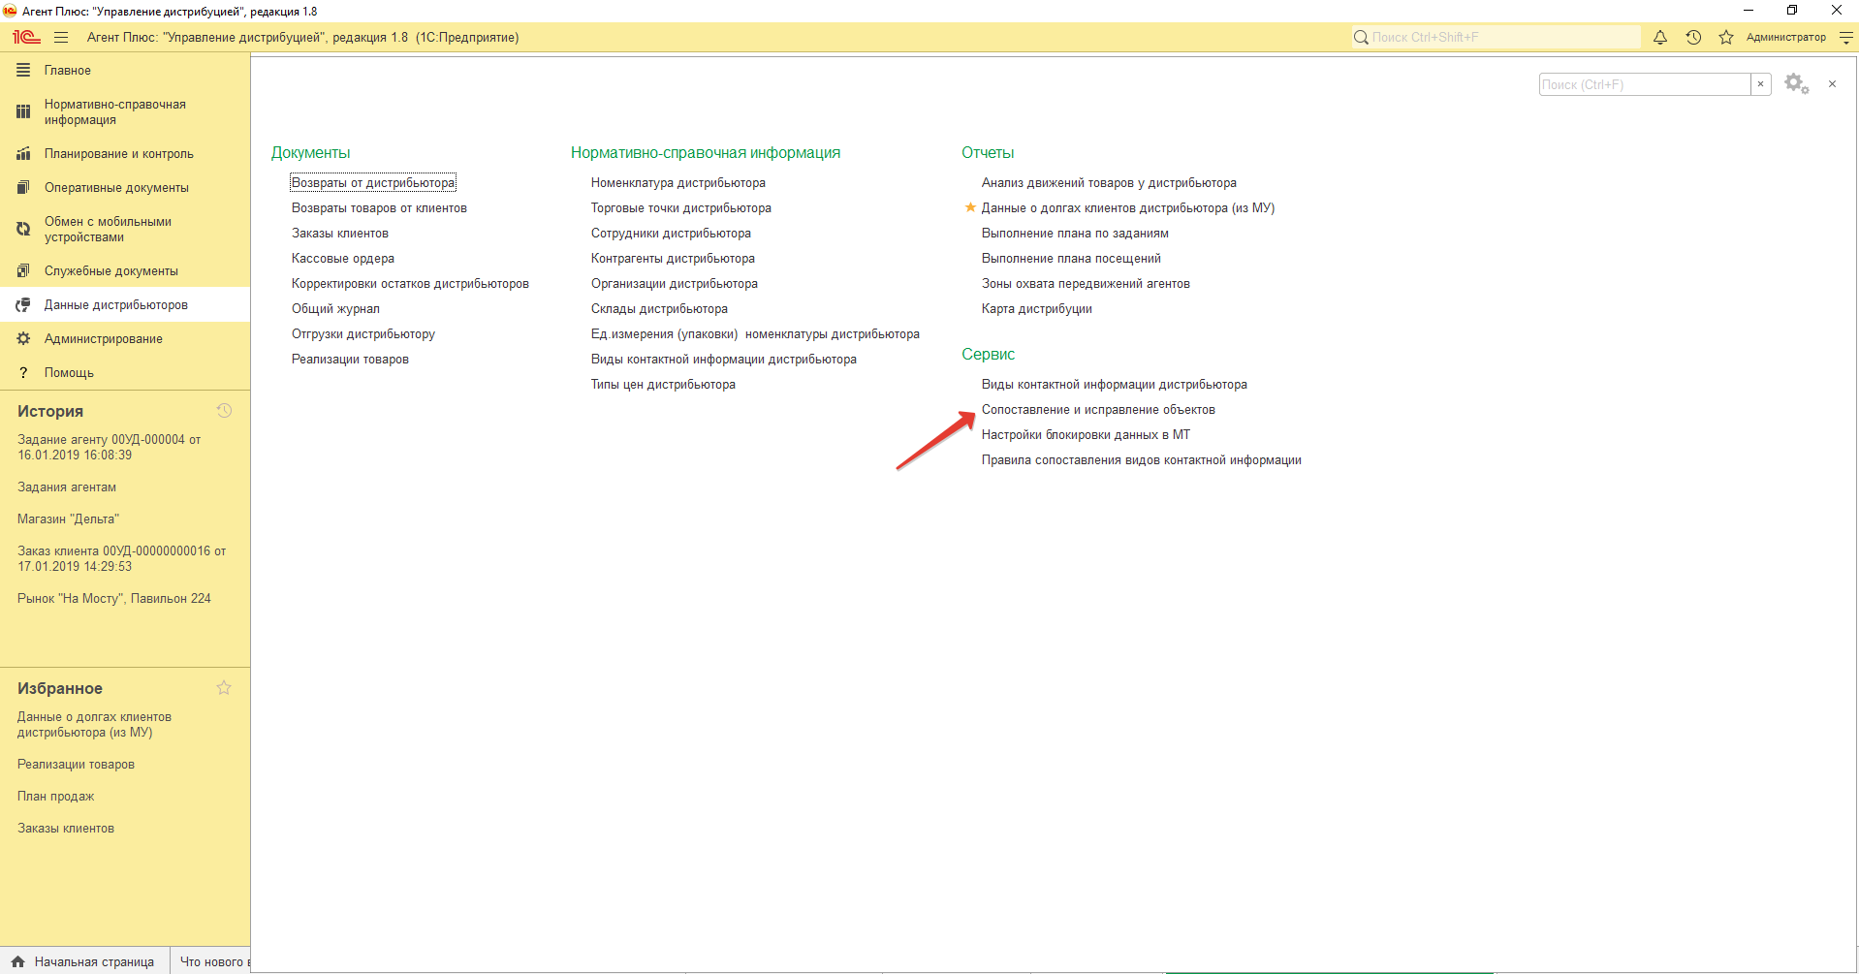Open Выполнение плана по заданиям report
Image resolution: width=1859 pixels, height=974 pixels.
click(1075, 233)
